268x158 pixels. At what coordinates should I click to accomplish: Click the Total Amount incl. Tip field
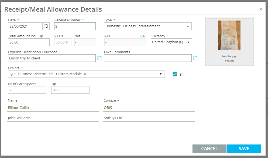(x=29, y=42)
